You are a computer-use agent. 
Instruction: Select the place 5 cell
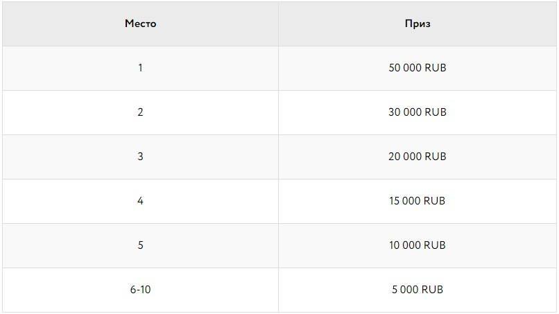click(140, 245)
